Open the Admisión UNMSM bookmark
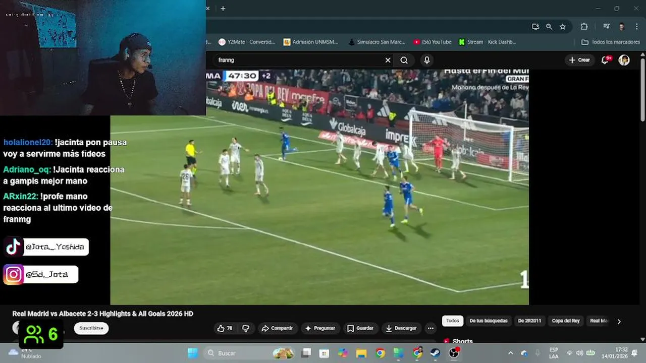 tap(311, 42)
